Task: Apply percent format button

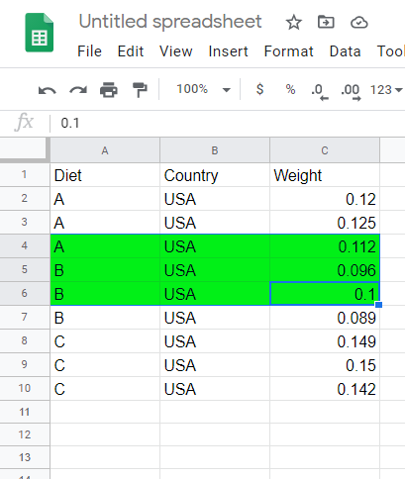Action: 290,89
